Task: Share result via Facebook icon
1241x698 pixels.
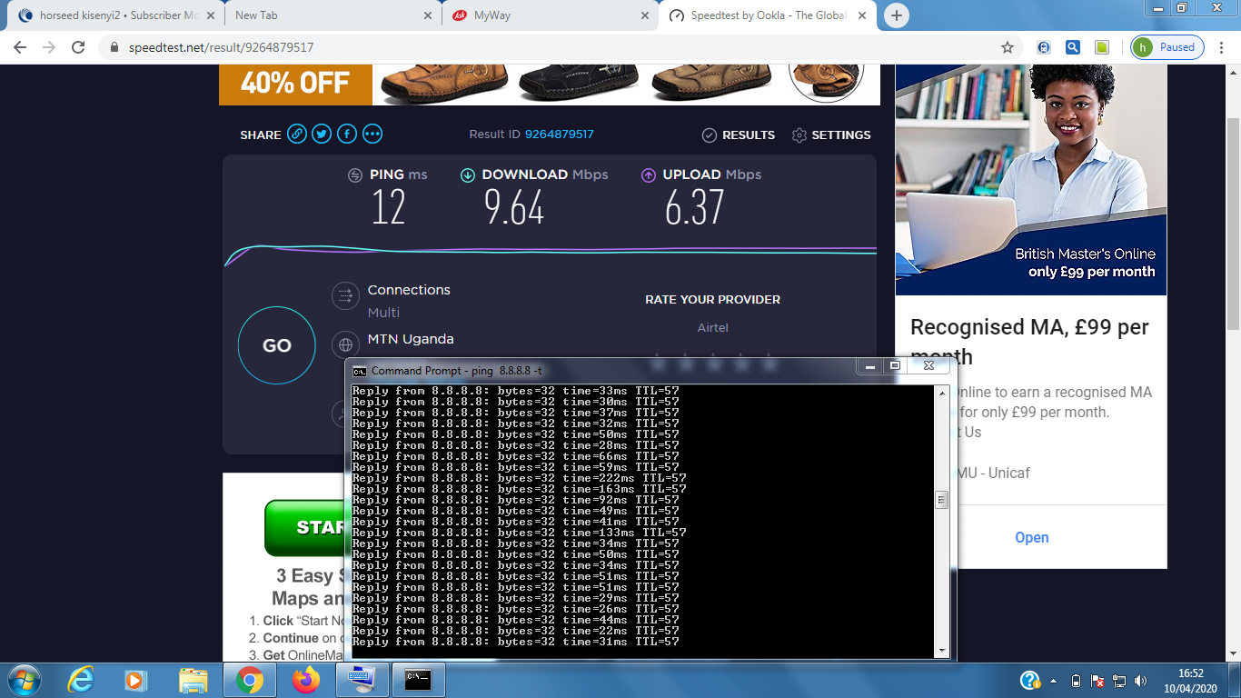Action: pos(347,135)
